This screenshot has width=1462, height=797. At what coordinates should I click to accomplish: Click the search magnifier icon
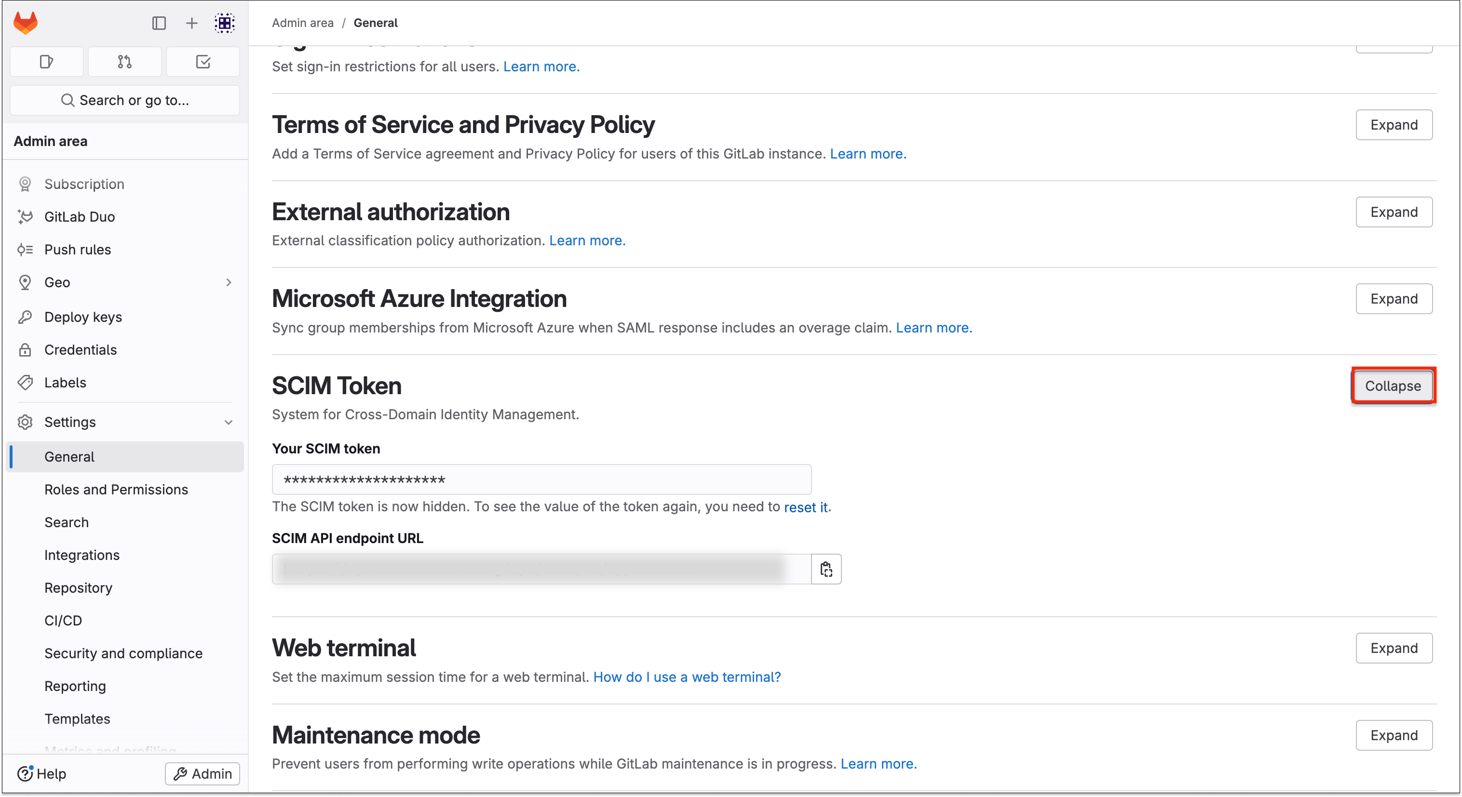point(68,100)
